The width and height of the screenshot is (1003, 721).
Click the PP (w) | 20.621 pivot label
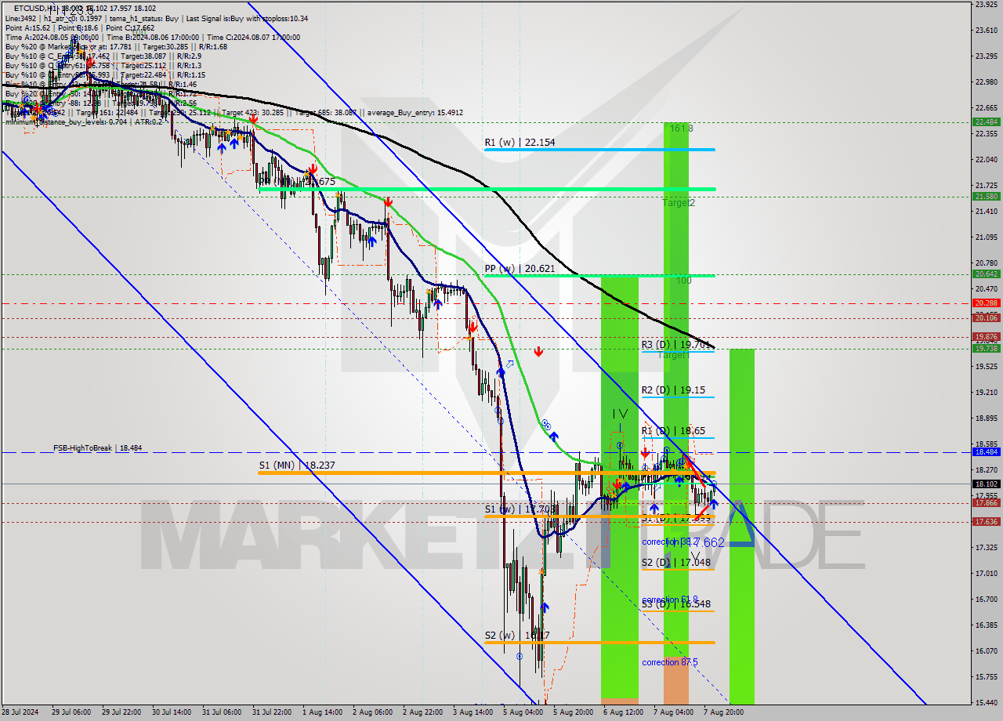point(520,268)
